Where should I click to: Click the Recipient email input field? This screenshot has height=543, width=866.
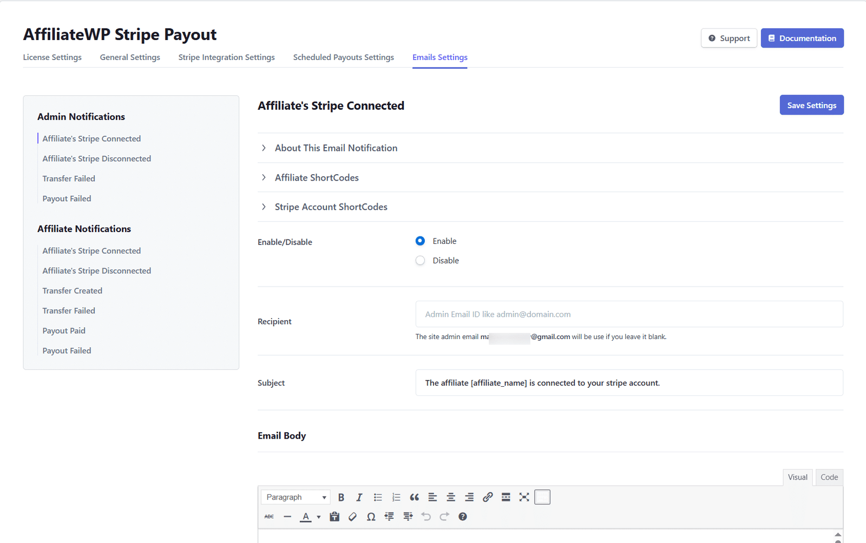629,314
